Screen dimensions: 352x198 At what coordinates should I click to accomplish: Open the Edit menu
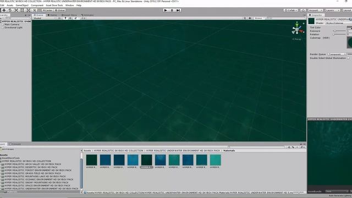pyautogui.click(x=2, y=5)
